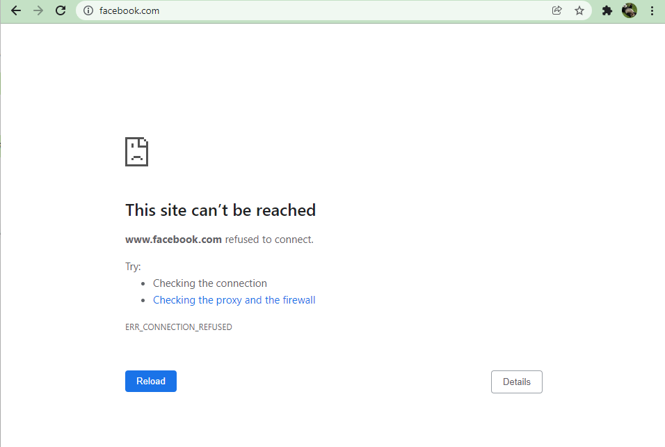Click the bold www.facebook.com text
The image size is (665, 447).
click(173, 240)
